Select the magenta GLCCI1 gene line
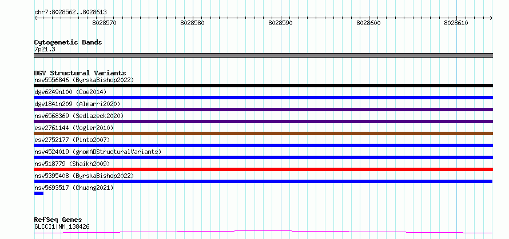The image size is (509, 239). tap(263, 232)
